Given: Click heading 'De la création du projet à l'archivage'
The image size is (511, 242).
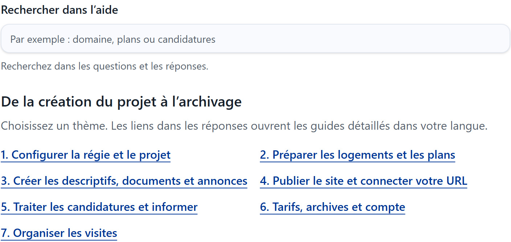Looking at the screenshot, I should point(121,102).
